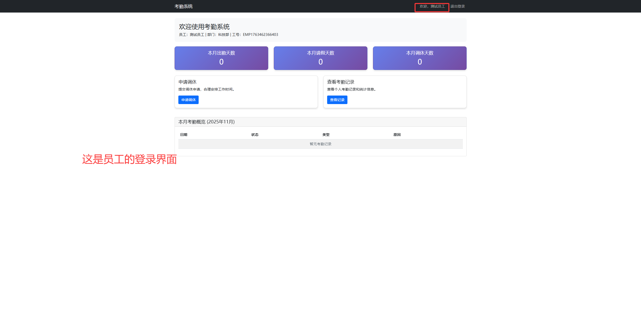
Task: Click the 查看考勤记录 card title
Action: pyautogui.click(x=340, y=82)
